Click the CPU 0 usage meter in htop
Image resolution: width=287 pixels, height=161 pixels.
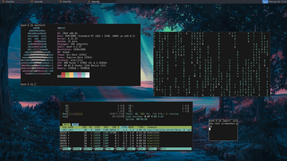[95, 106]
